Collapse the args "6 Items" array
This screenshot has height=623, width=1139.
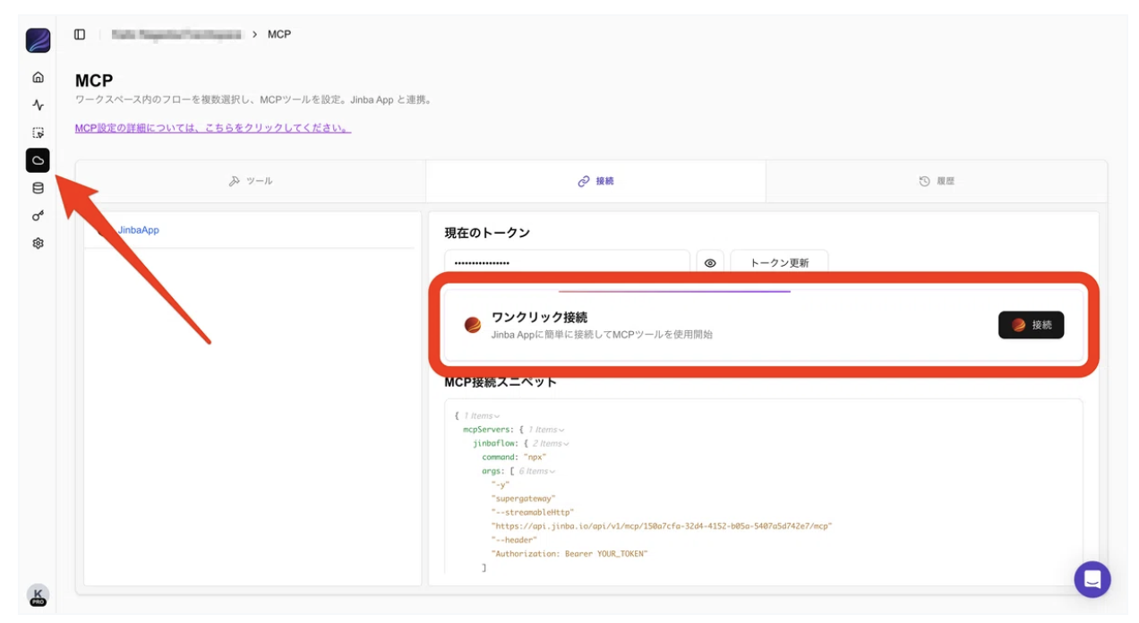[537, 471]
